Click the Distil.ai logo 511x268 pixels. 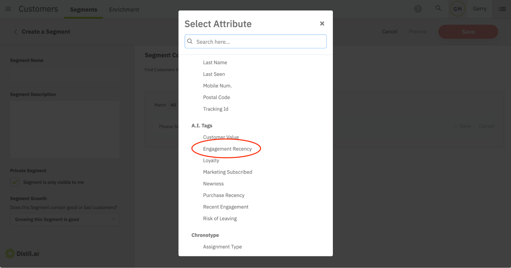click(x=22, y=253)
